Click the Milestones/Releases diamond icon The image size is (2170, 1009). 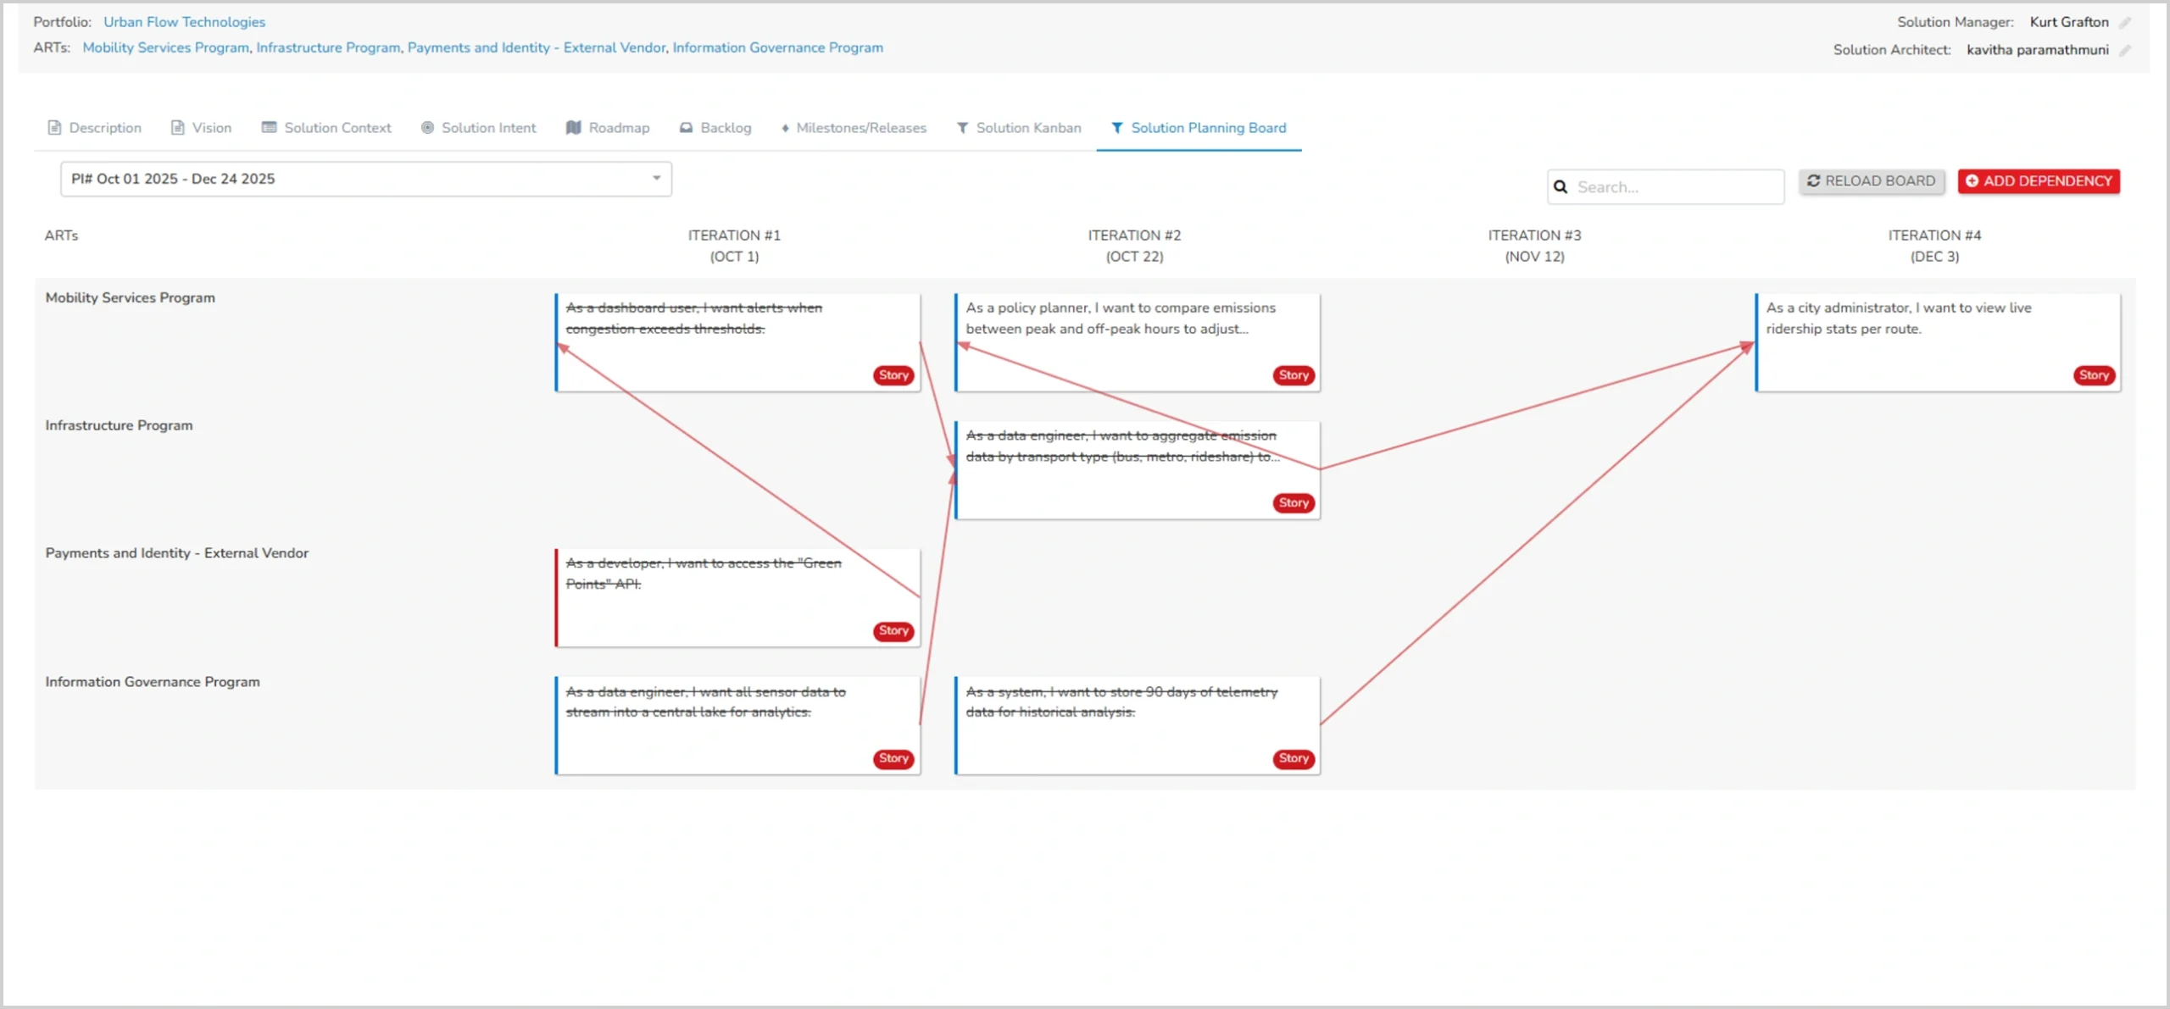[x=785, y=128]
